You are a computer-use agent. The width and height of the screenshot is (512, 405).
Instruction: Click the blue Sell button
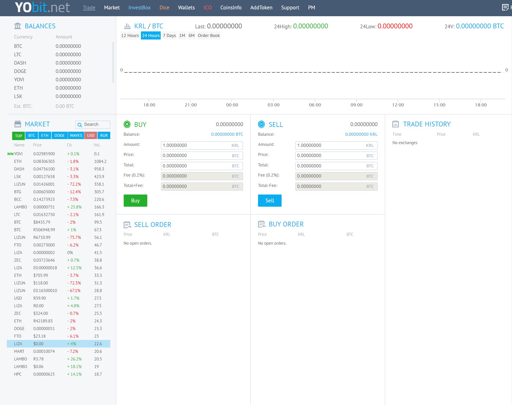point(270,201)
